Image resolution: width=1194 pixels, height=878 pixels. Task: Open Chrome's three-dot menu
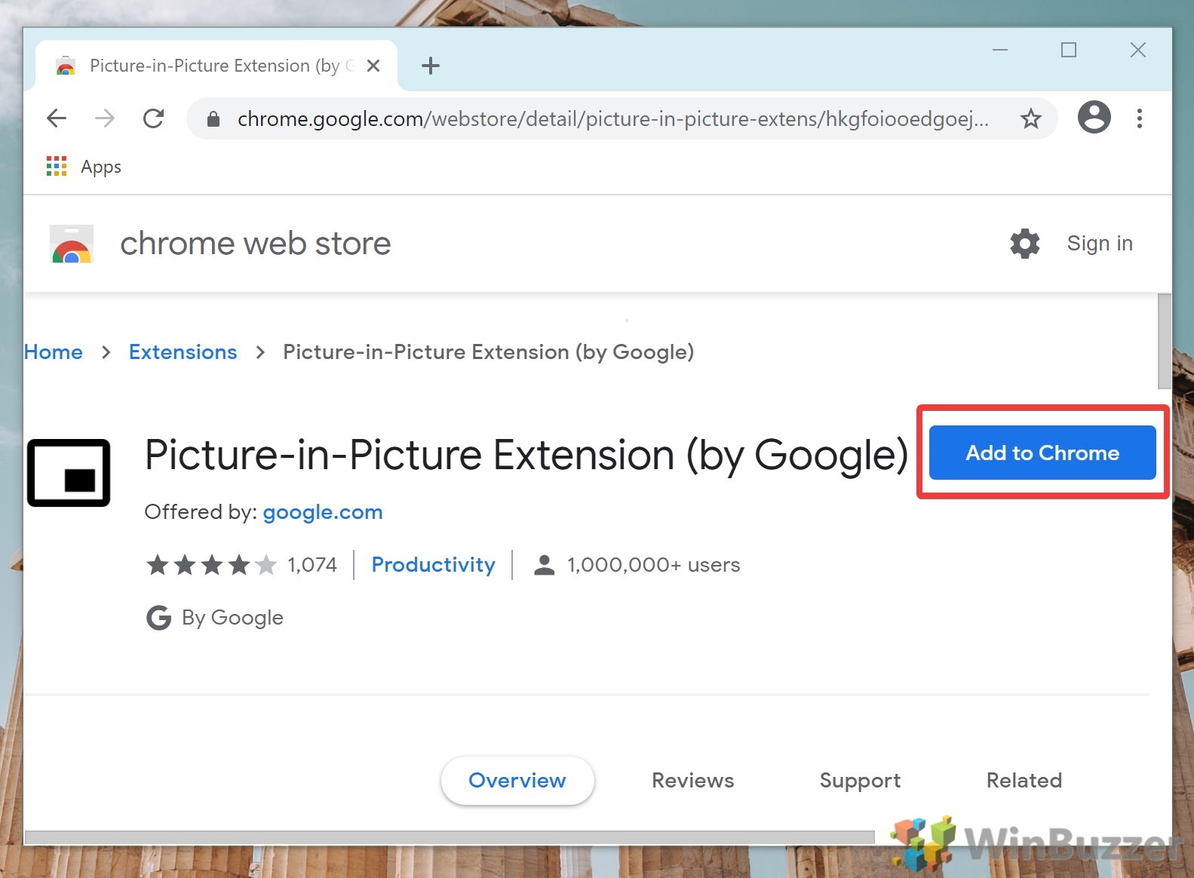click(x=1139, y=118)
